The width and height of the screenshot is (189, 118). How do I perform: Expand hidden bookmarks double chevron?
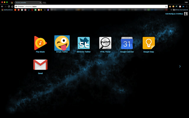[x=171, y=10]
